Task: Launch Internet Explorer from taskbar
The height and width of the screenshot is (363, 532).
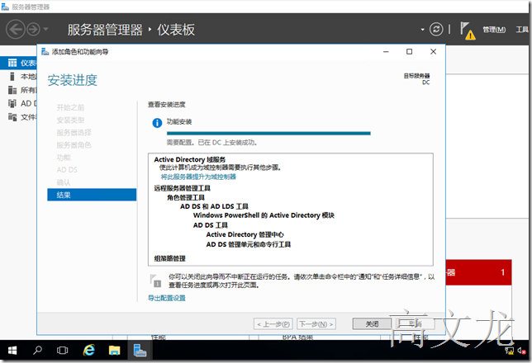Action: [x=89, y=350]
